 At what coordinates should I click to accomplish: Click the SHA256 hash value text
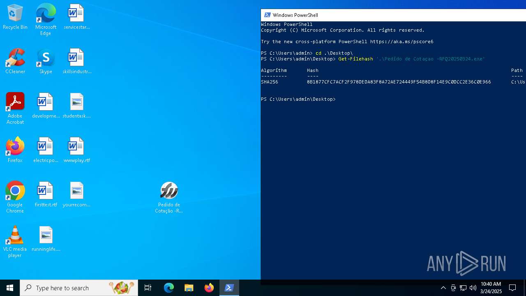click(399, 82)
